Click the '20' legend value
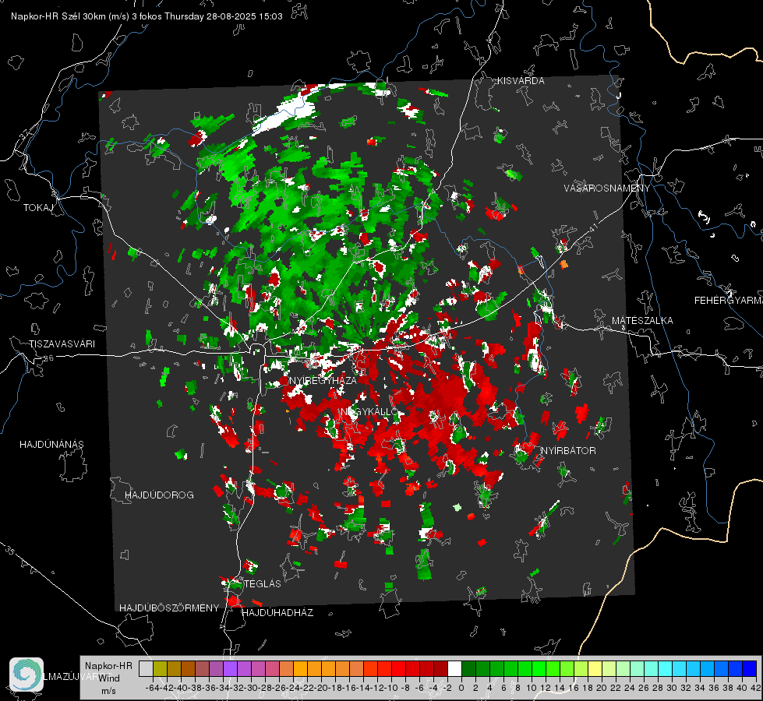 click(602, 688)
